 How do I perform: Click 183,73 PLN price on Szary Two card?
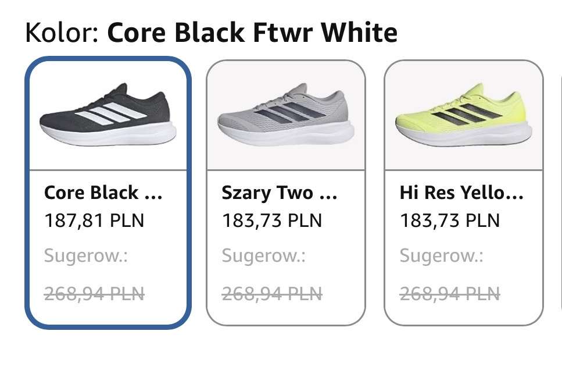pyautogui.click(x=271, y=220)
